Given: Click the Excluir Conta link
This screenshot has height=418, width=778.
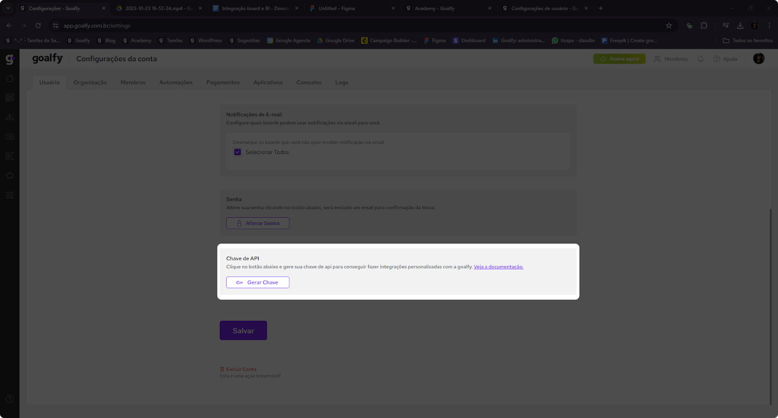Looking at the screenshot, I should pyautogui.click(x=238, y=369).
